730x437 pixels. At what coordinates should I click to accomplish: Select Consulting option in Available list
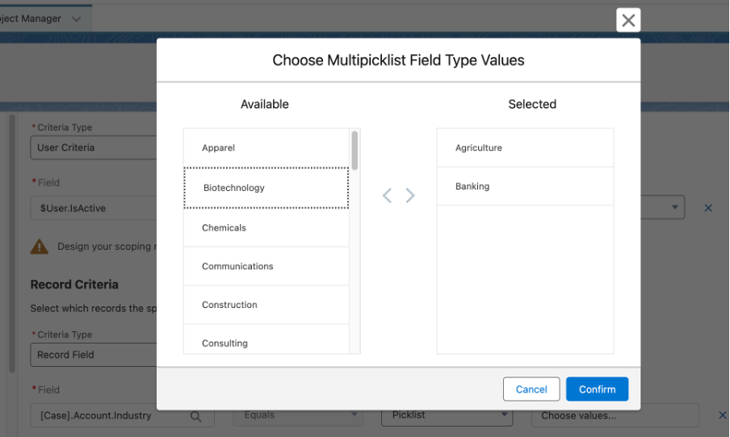click(x=266, y=343)
